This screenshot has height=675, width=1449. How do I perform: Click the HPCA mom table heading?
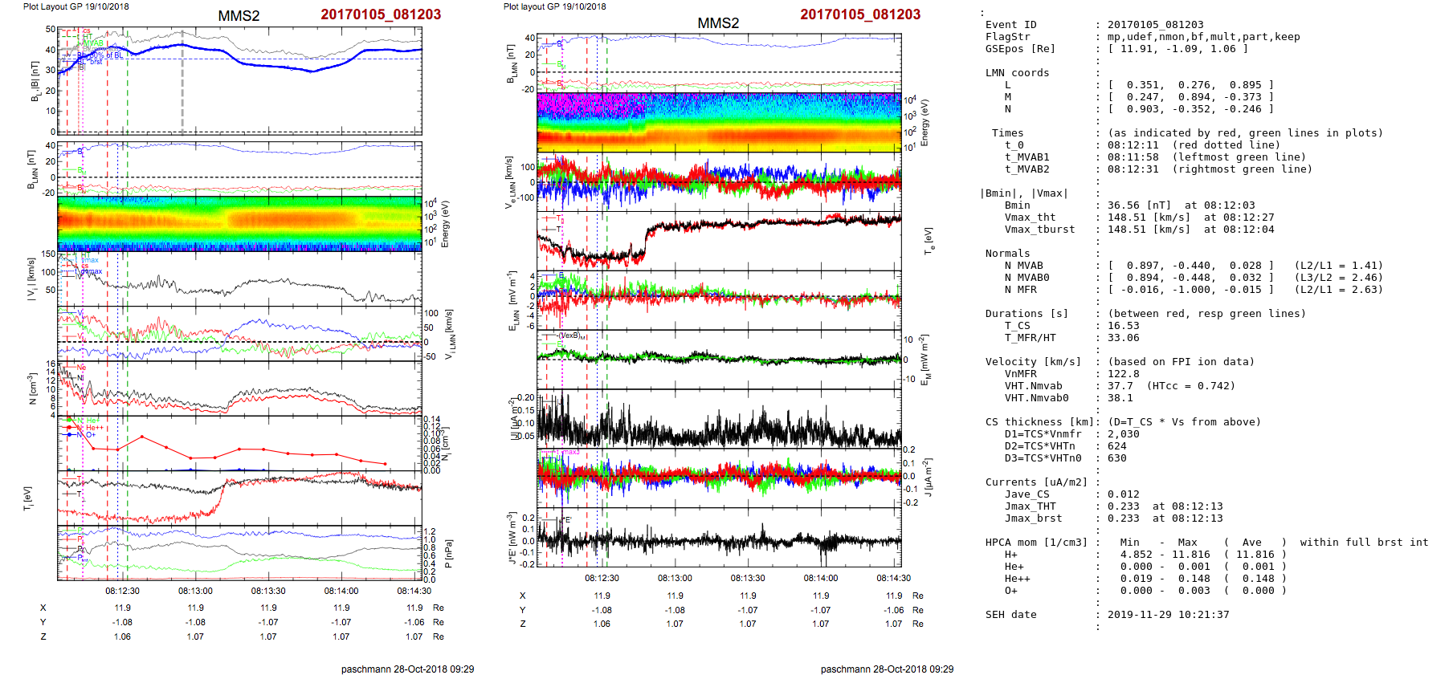pos(1036,543)
